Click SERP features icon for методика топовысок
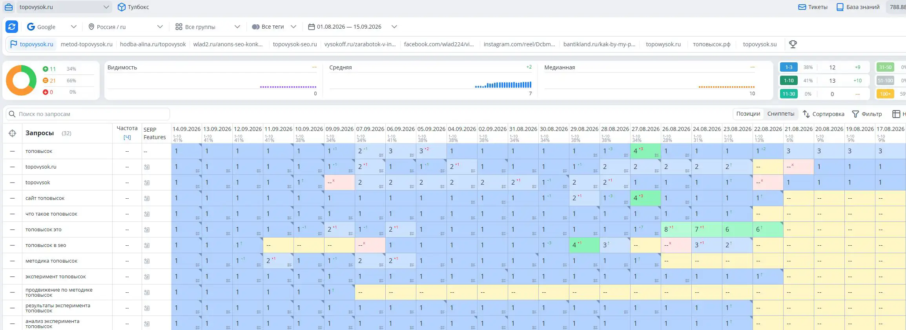 [147, 261]
